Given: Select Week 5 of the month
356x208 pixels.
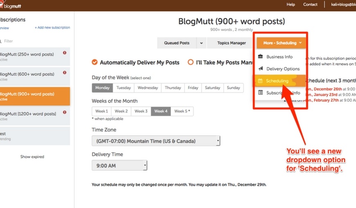Looking at the screenshot, I should 182,111.
